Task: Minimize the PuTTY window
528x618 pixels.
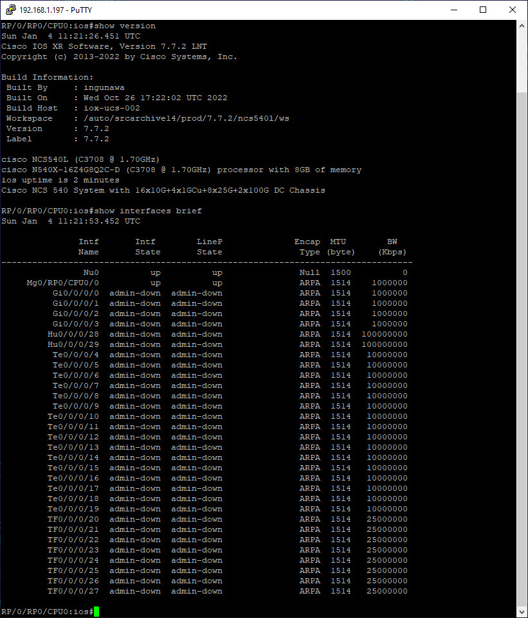Action: coord(453,10)
